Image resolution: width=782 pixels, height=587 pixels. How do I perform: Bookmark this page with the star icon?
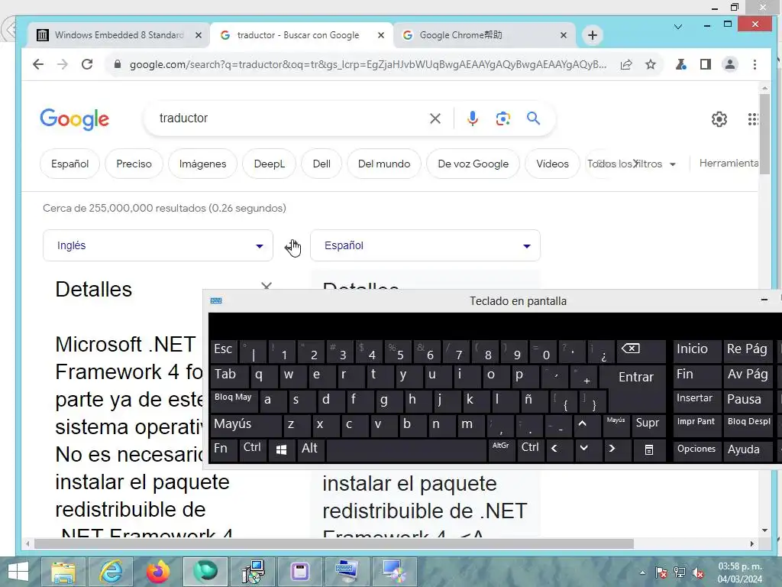(x=651, y=64)
